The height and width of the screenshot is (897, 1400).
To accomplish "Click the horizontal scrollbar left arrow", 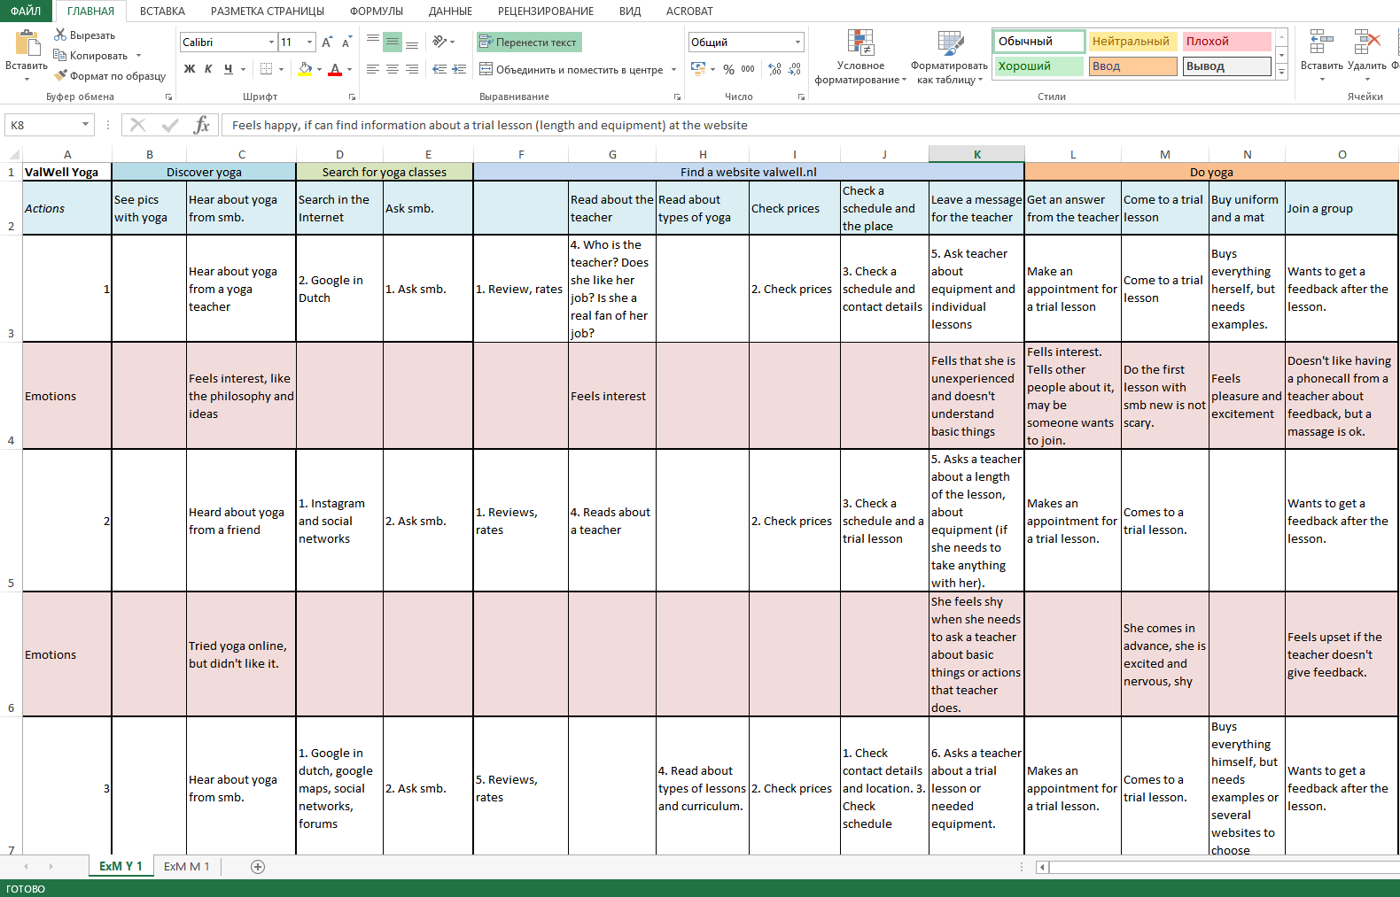I will 1042,867.
